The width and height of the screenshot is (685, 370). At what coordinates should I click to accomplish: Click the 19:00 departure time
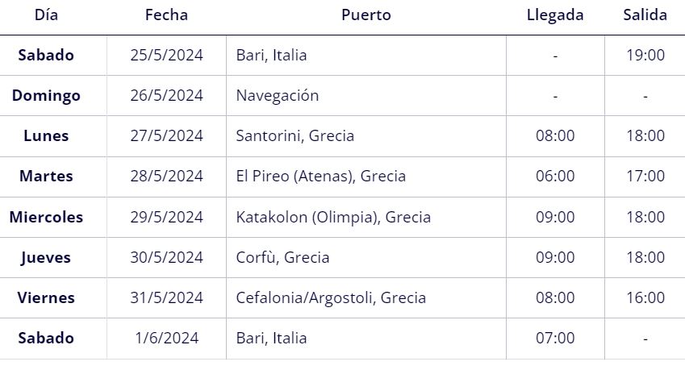(645, 55)
